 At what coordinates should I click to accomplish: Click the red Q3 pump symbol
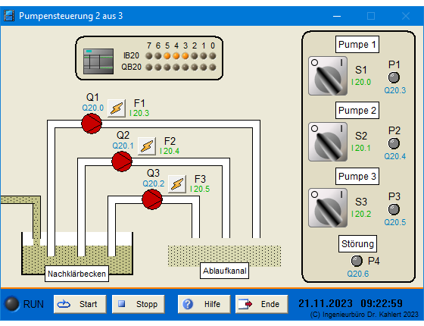click(x=152, y=199)
